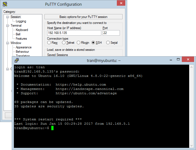The height and width of the screenshot is (150, 196).
Task: Click the terminal command prompt cursor
Action: coord(52,128)
